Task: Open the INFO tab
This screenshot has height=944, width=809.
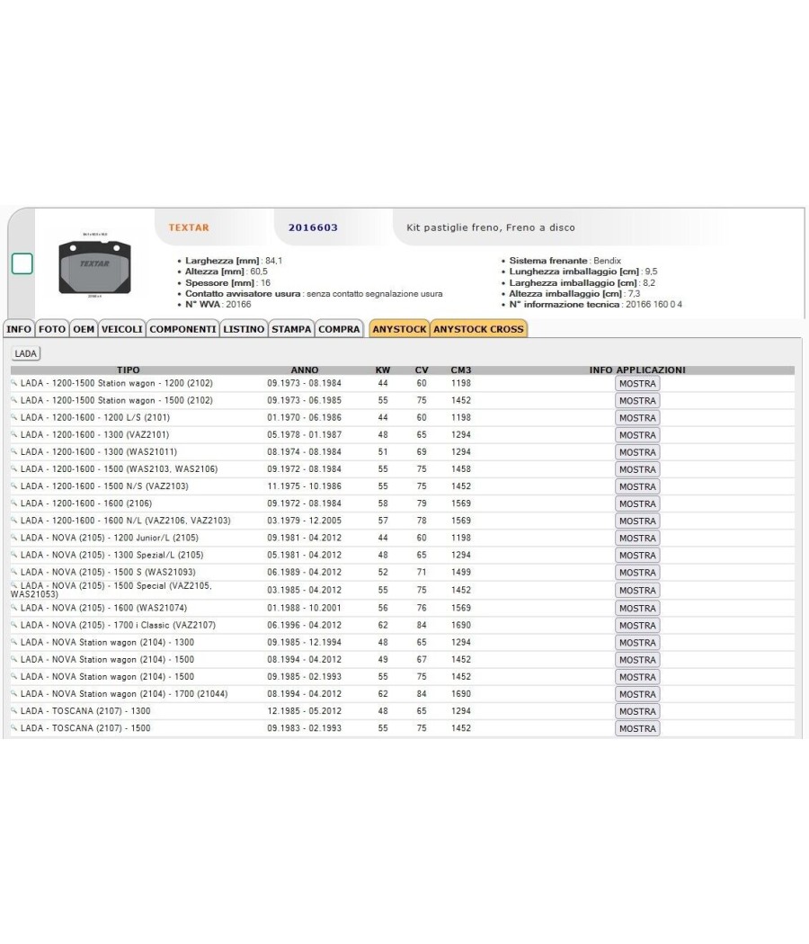Action: (x=19, y=329)
